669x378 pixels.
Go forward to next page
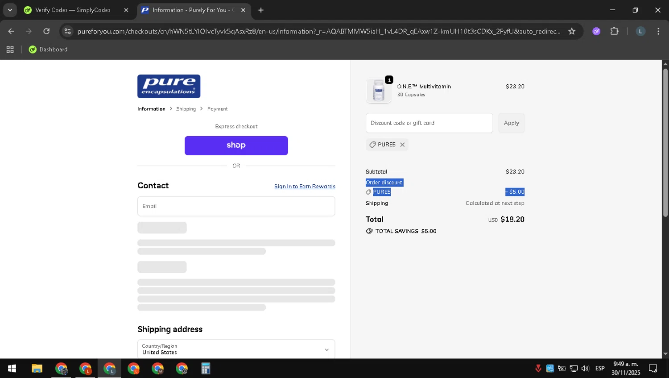[29, 31]
